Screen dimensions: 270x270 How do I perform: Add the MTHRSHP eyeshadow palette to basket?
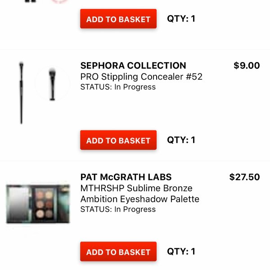pyautogui.click(x=118, y=252)
